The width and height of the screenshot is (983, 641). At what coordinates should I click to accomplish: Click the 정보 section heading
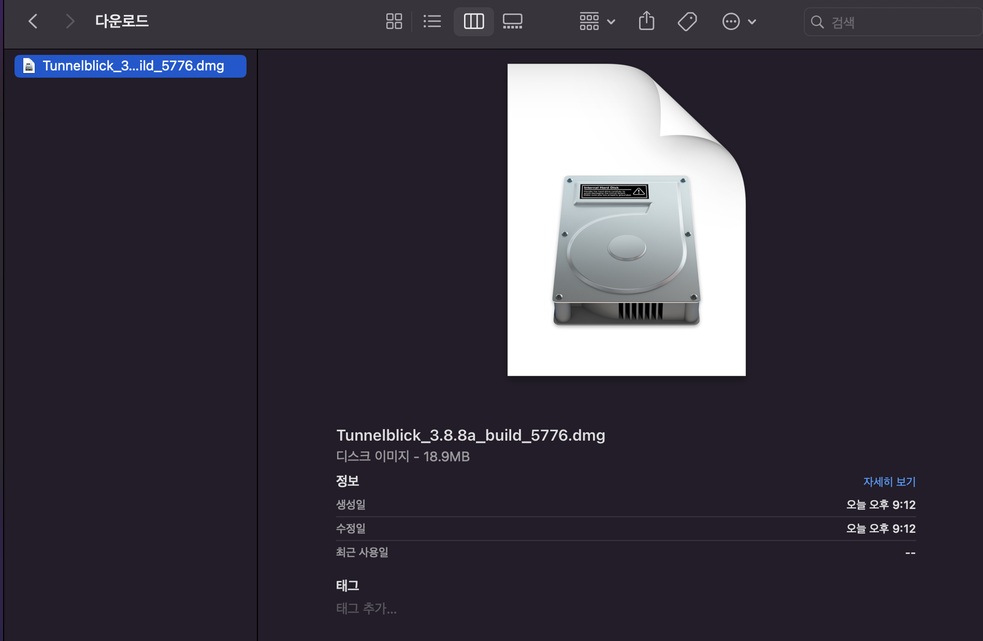(348, 481)
